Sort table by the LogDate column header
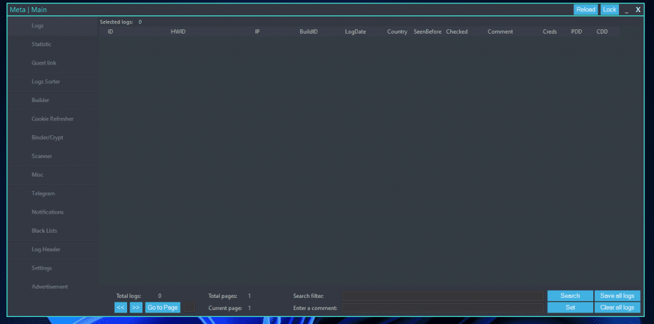This screenshot has height=324, width=654. pos(355,32)
